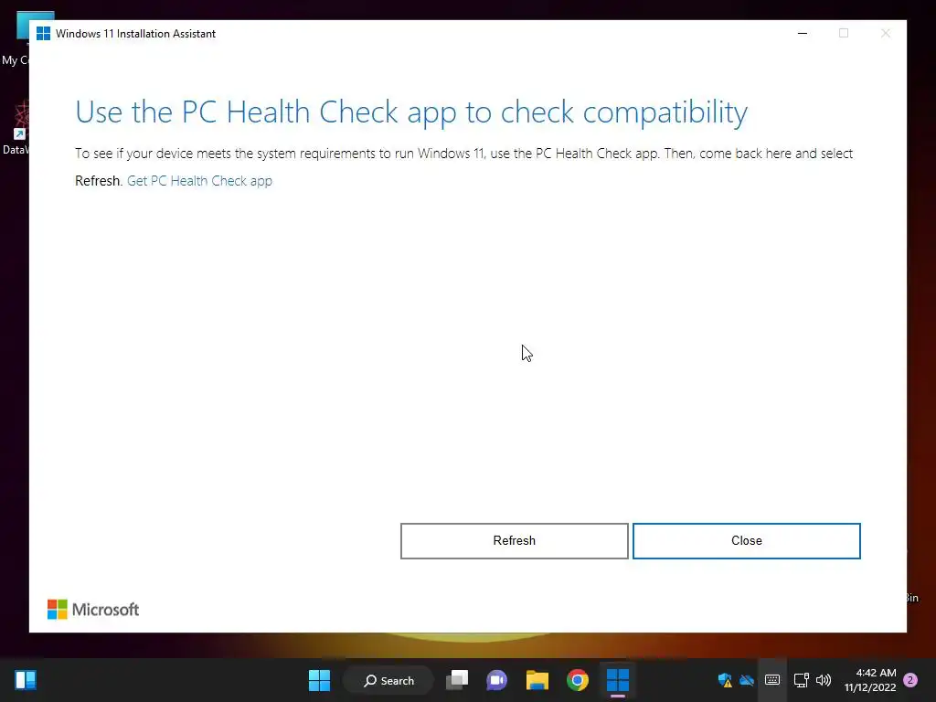Select the My Computer desktop icon

(x=16, y=38)
